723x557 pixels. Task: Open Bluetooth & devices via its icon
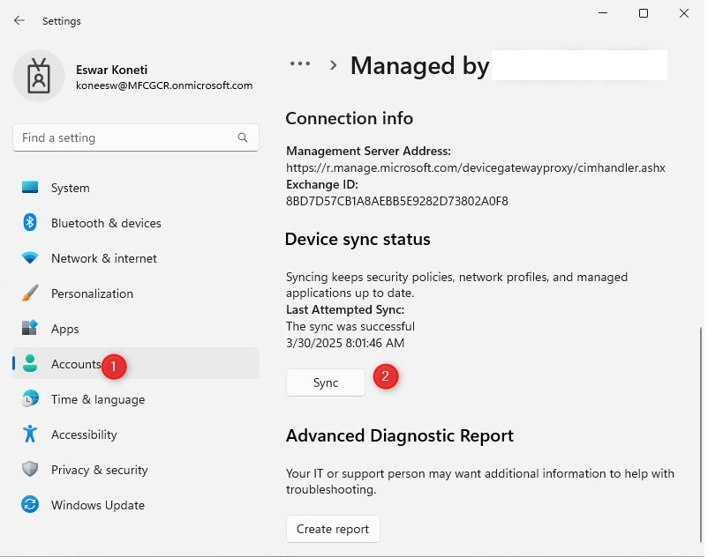30,223
